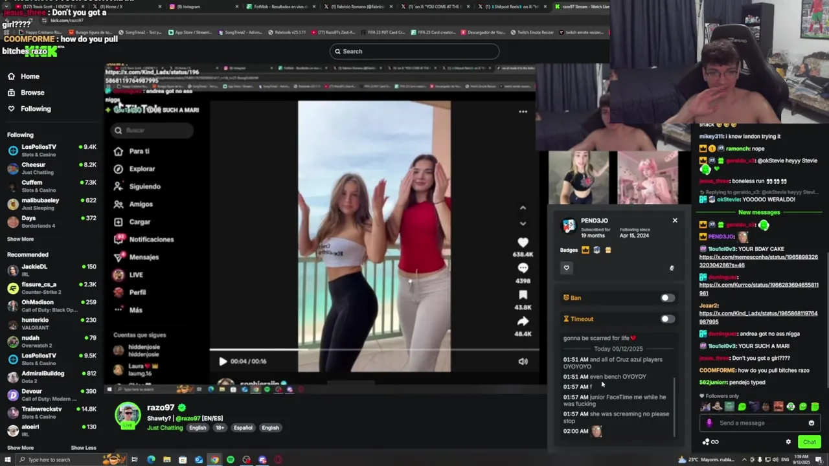Click the heart icon in PEND3JO card
The image size is (829, 466).
point(567,268)
